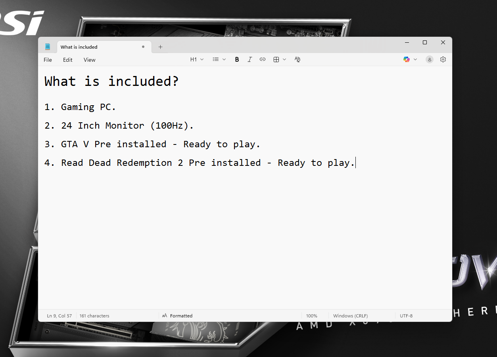Click the Windows (CRLF) line ending indicator
This screenshot has width=497, height=357.
point(351,316)
